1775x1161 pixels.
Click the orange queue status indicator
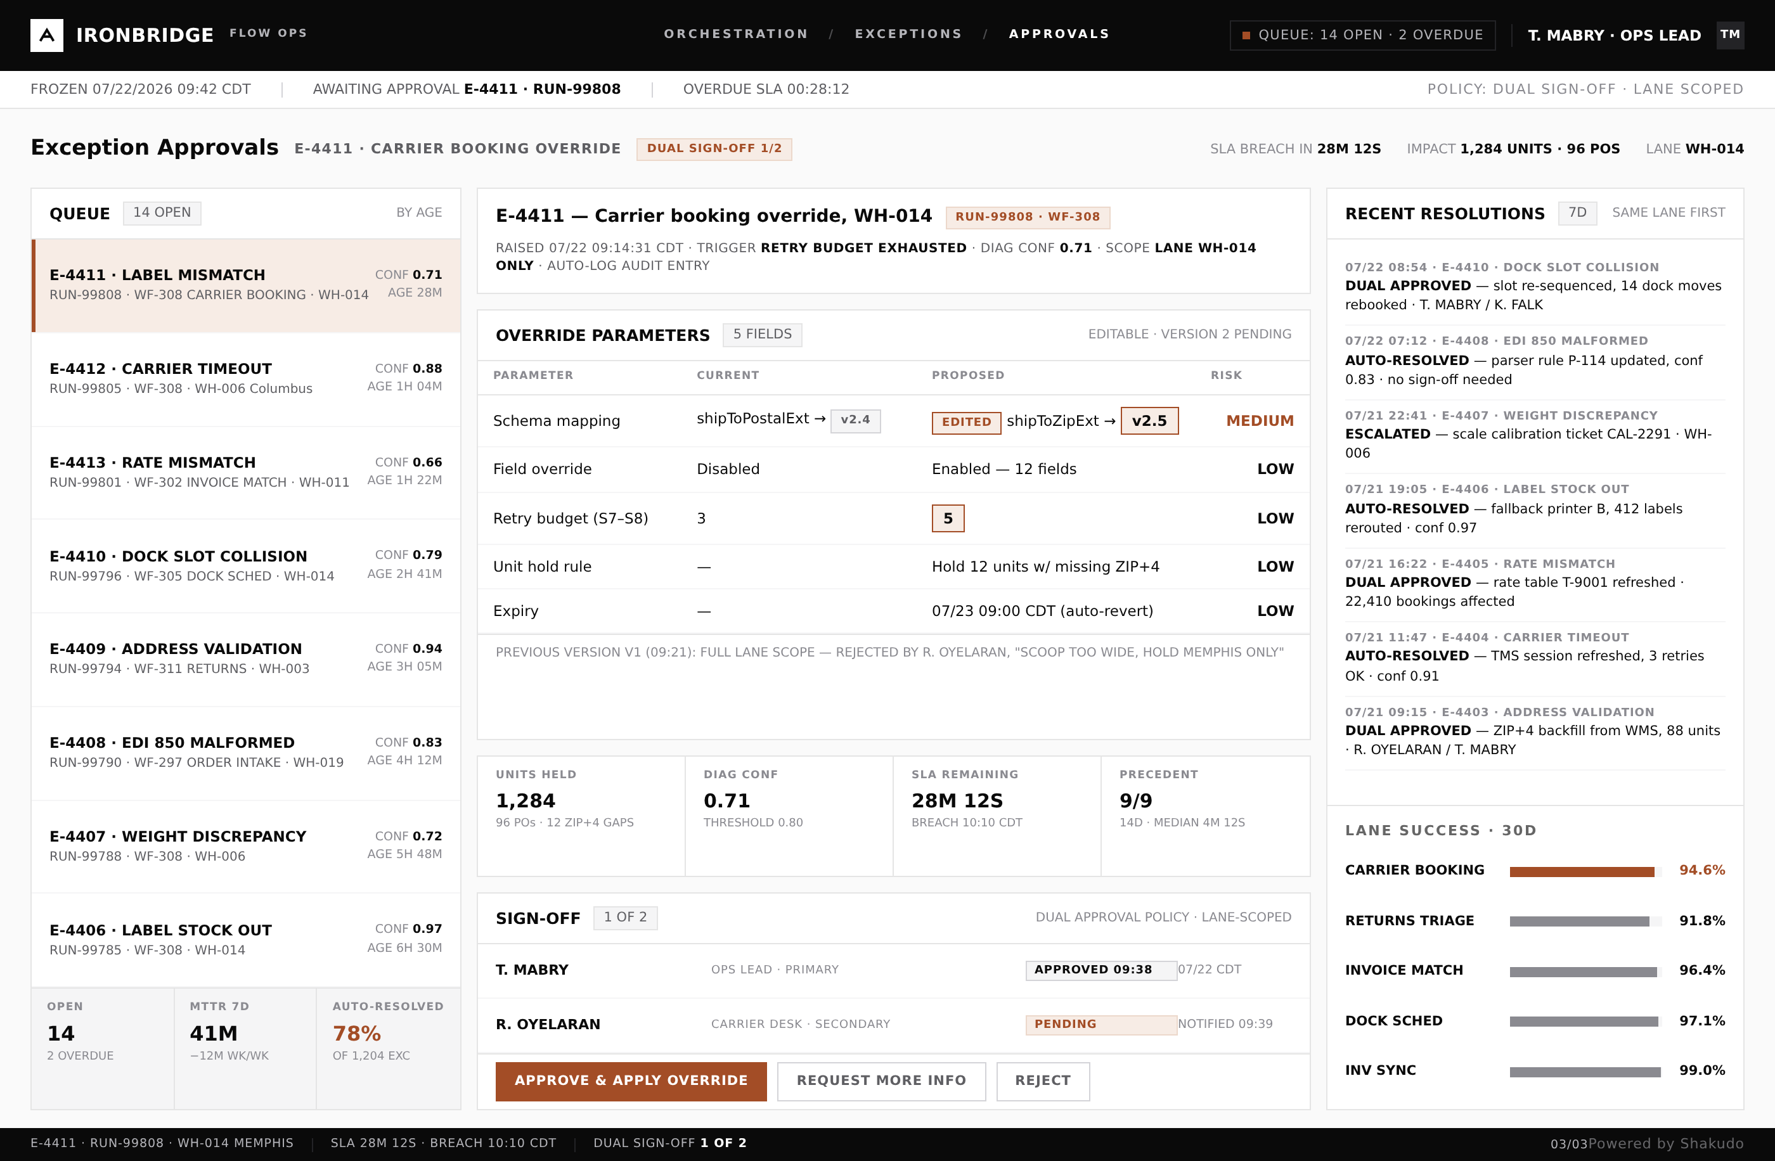(x=1246, y=35)
